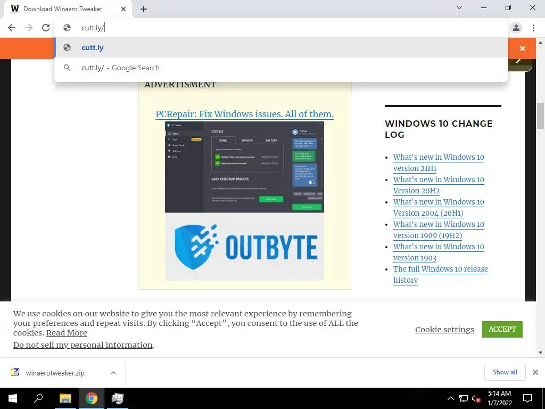545x409 pixels.
Task: Reload the page with refresh icon
Action: tap(46, 28)
